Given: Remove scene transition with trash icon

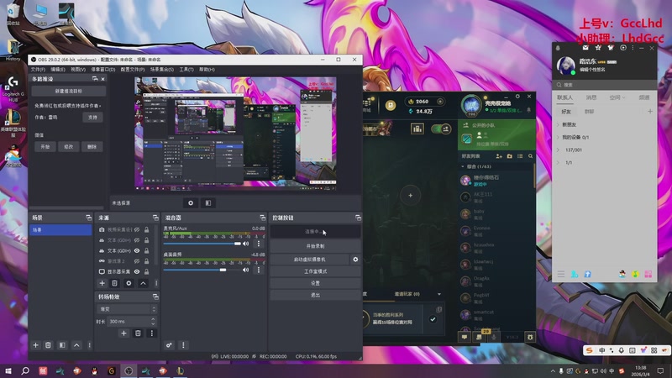Looking at the screenshot, I should click(x=138, y=333).
